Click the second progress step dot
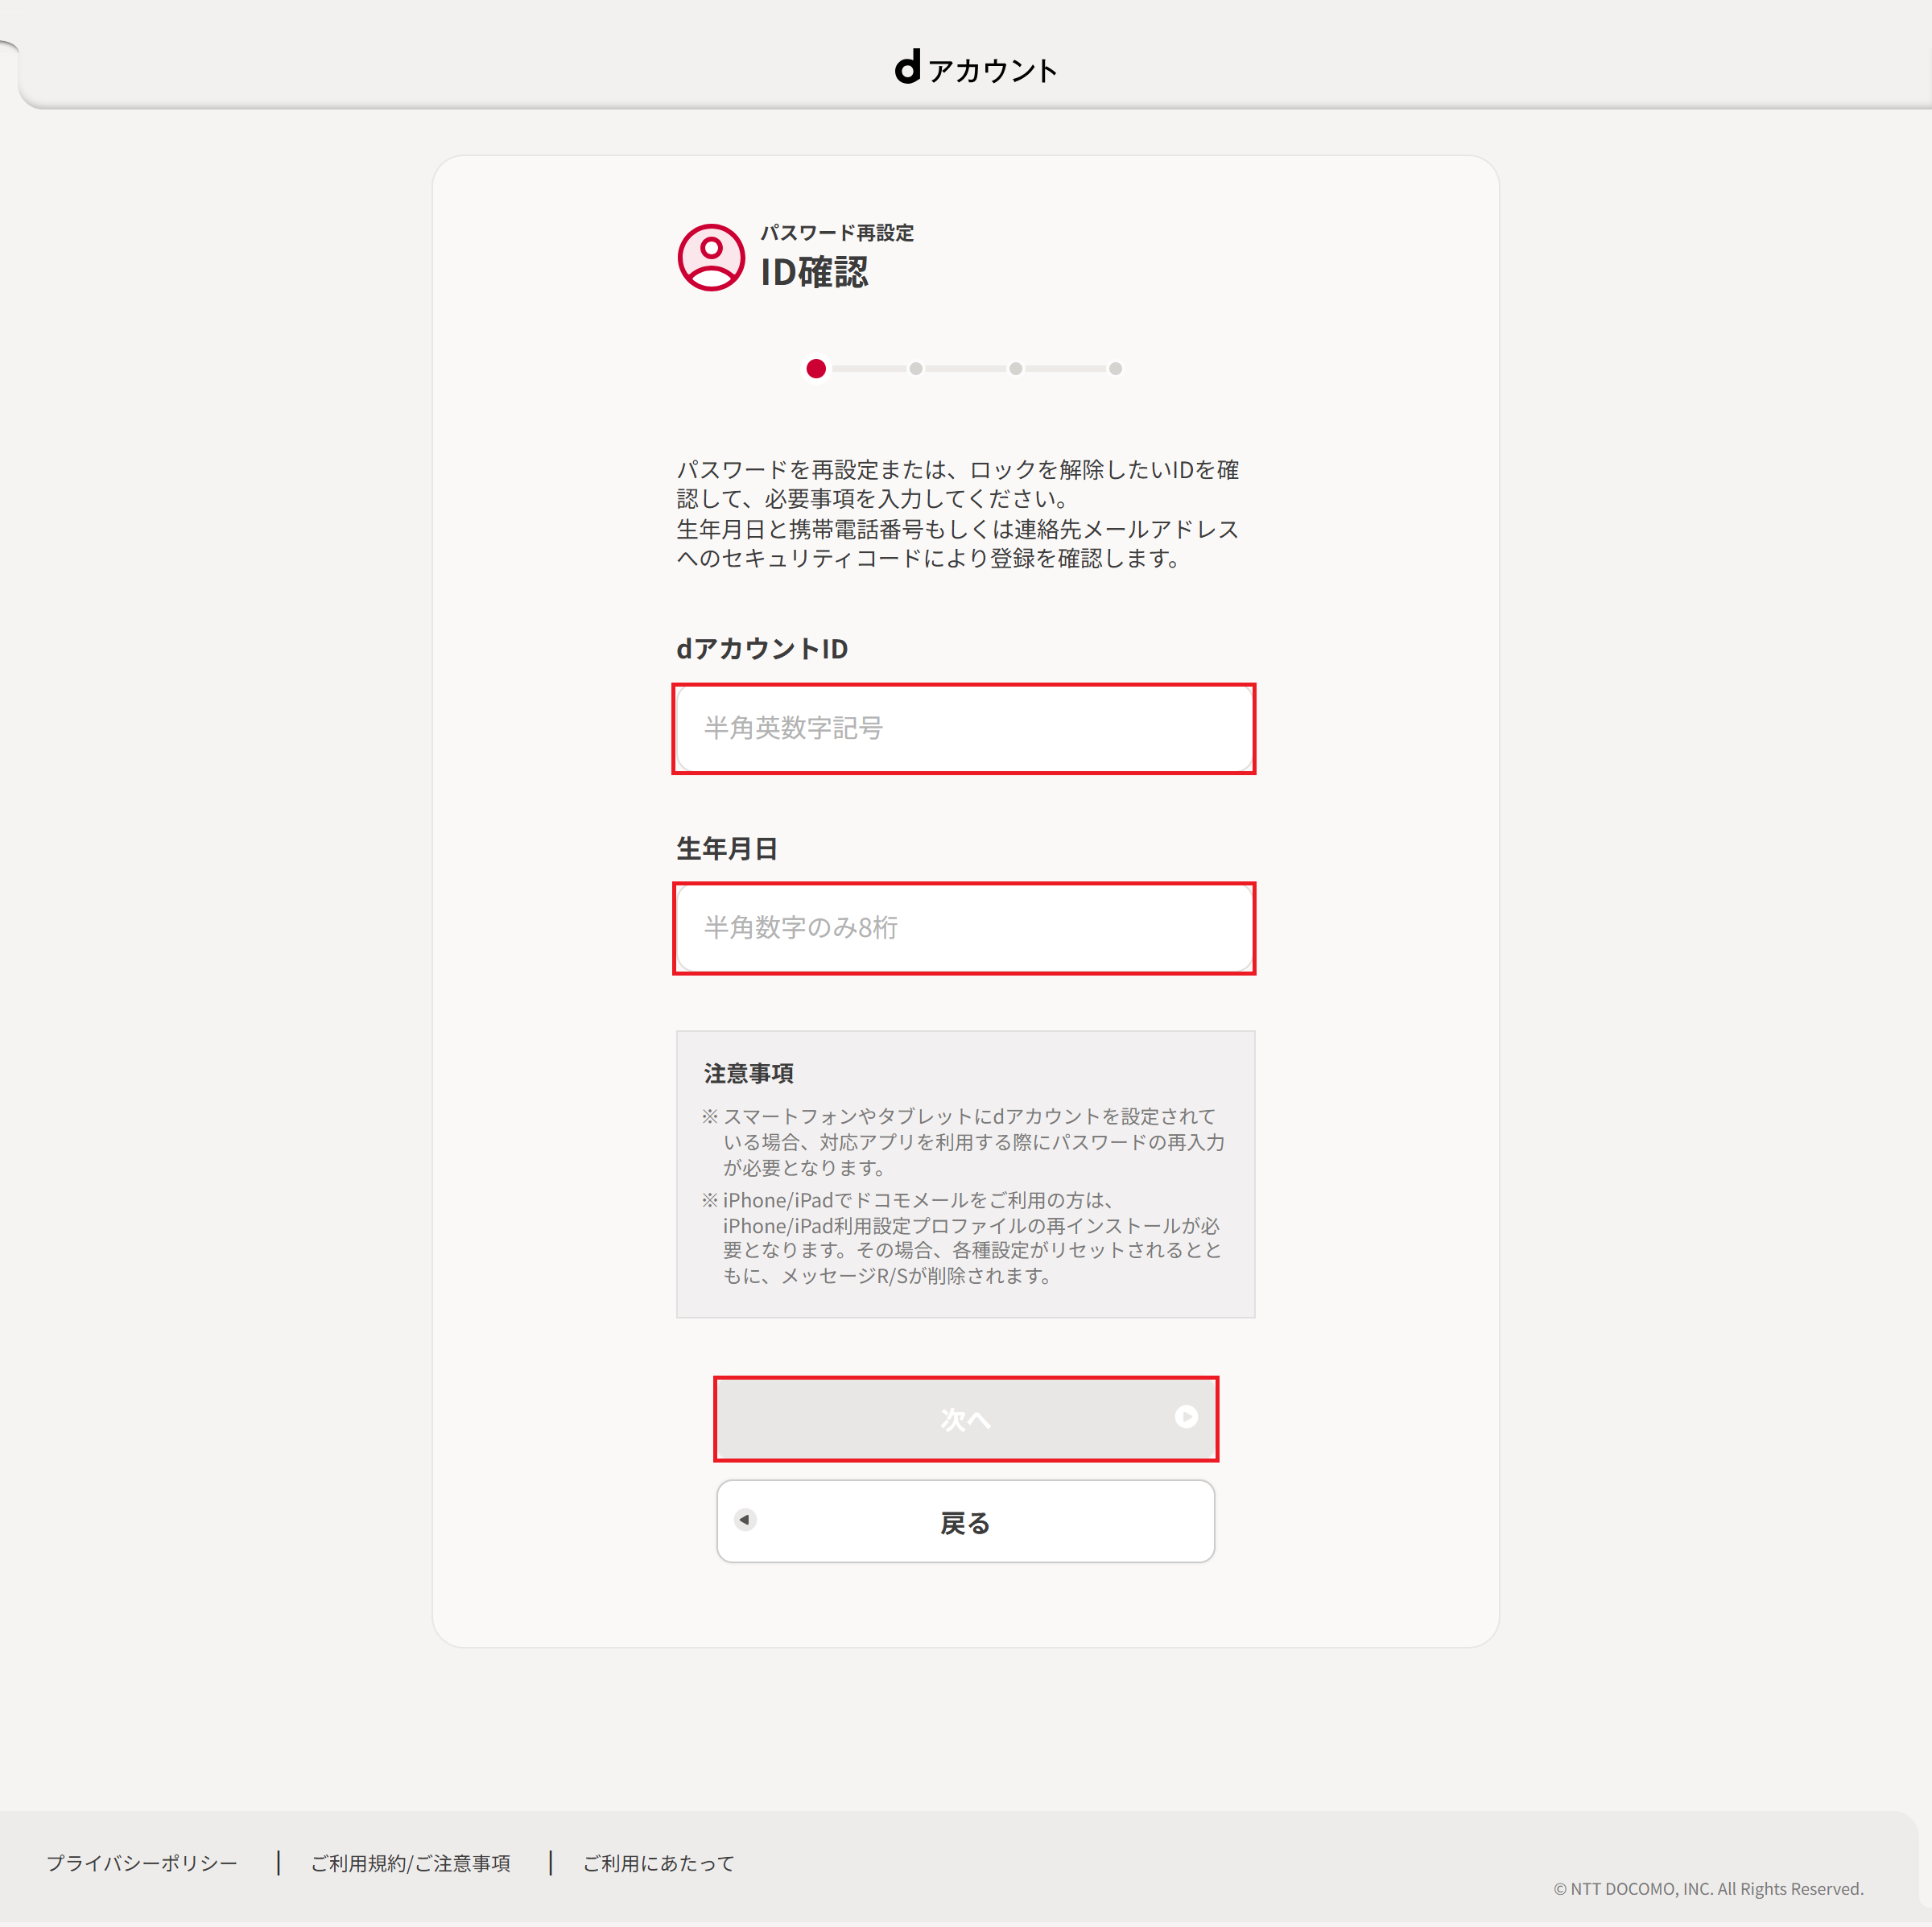The height and width of the screenshot is (1927, 1932). (916, 369)
